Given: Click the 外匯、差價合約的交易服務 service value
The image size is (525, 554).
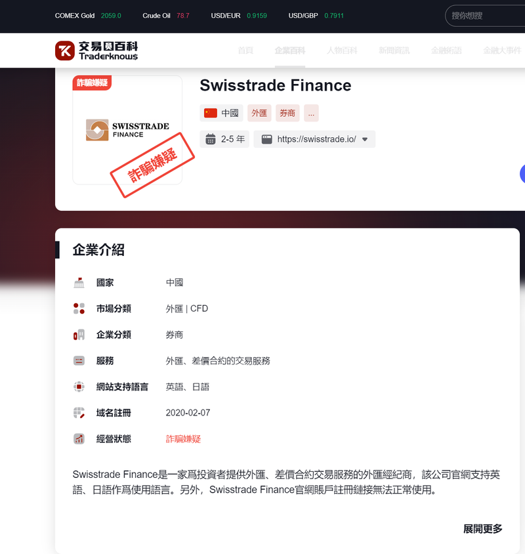Looking at the screenshot, I should tap(218, 361).
